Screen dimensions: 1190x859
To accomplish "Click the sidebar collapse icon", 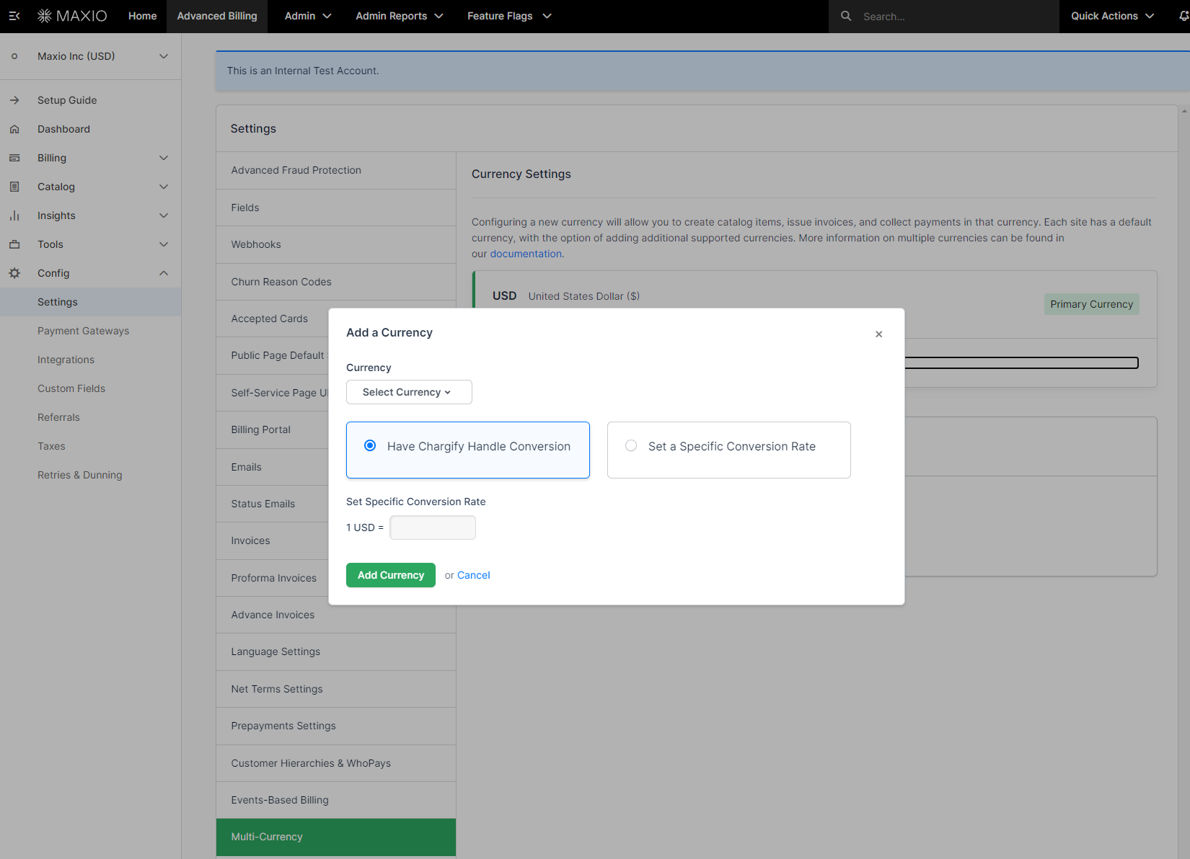I will click(x=14, y=16).
